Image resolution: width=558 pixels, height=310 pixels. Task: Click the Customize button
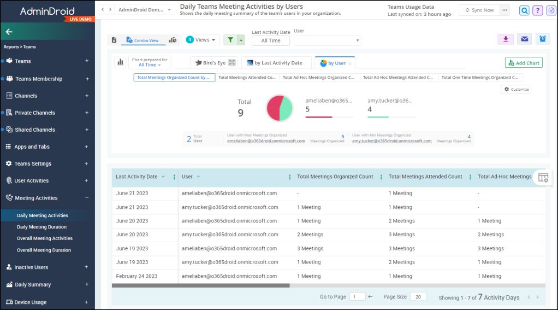tap(516, 89)
